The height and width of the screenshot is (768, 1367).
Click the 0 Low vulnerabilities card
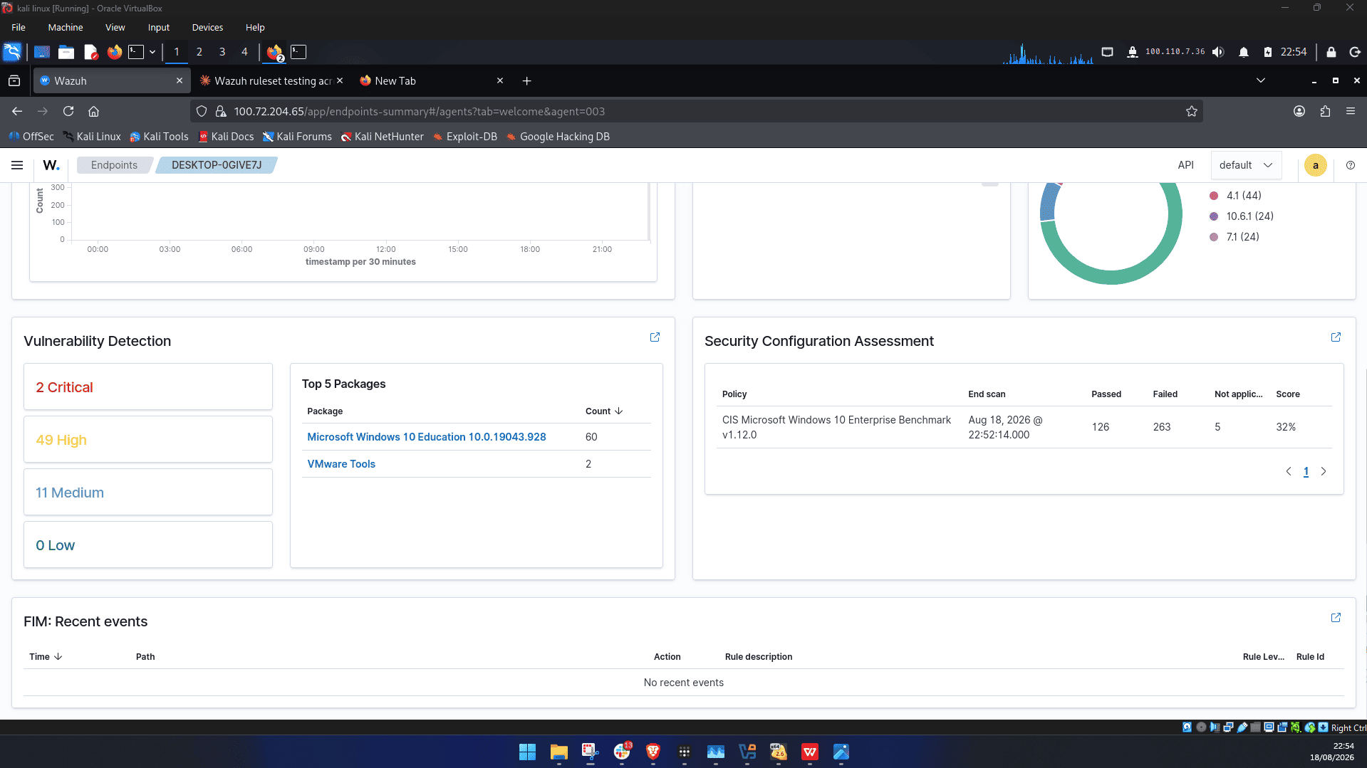click(x=148, y=545)
